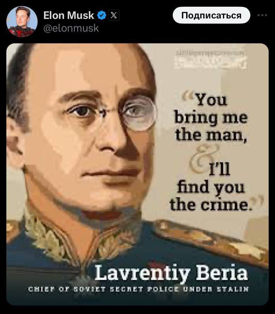Click the @elonmusk handle
The width and height of the screenshot is (275, 314).
coord(71,28)
